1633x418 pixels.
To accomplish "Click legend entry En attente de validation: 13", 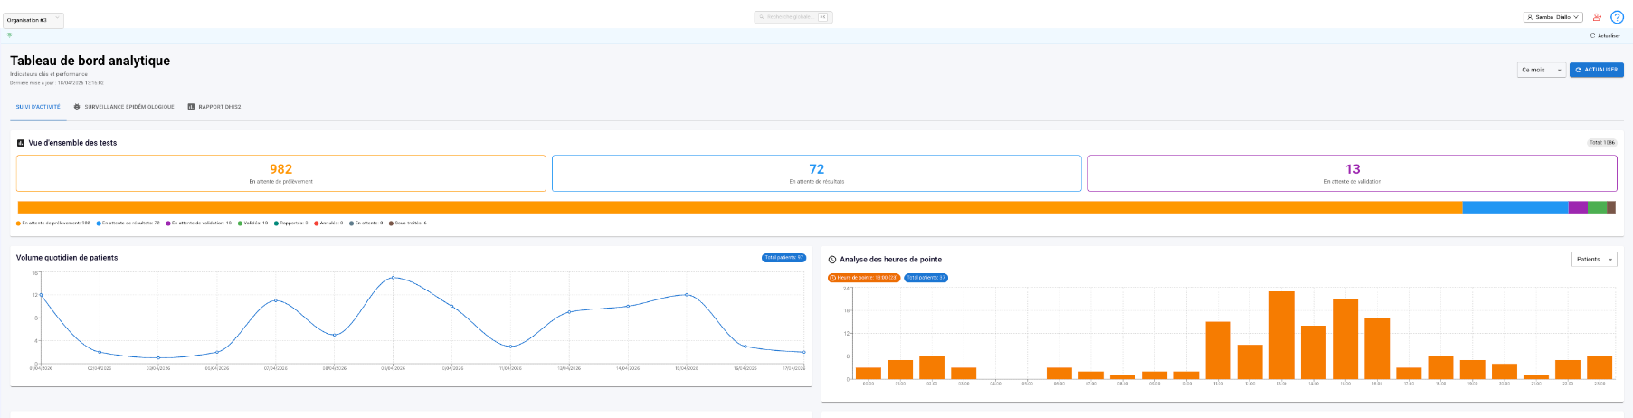I will (199, 223).
